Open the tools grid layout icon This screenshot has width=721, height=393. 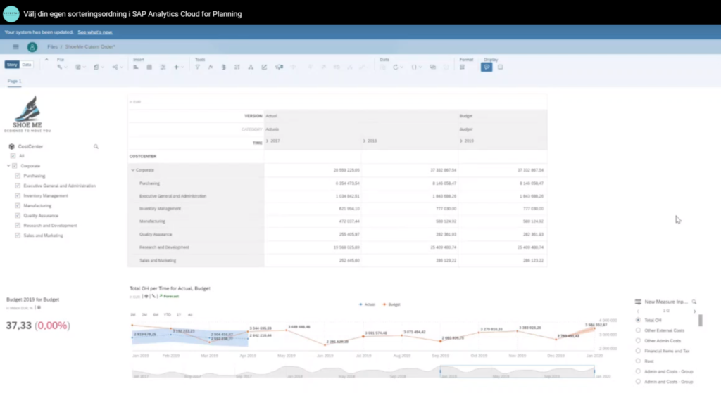coord(237,67)
